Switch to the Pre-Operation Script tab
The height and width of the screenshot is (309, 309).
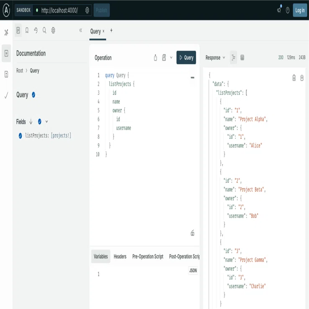(x=148, y=256)
